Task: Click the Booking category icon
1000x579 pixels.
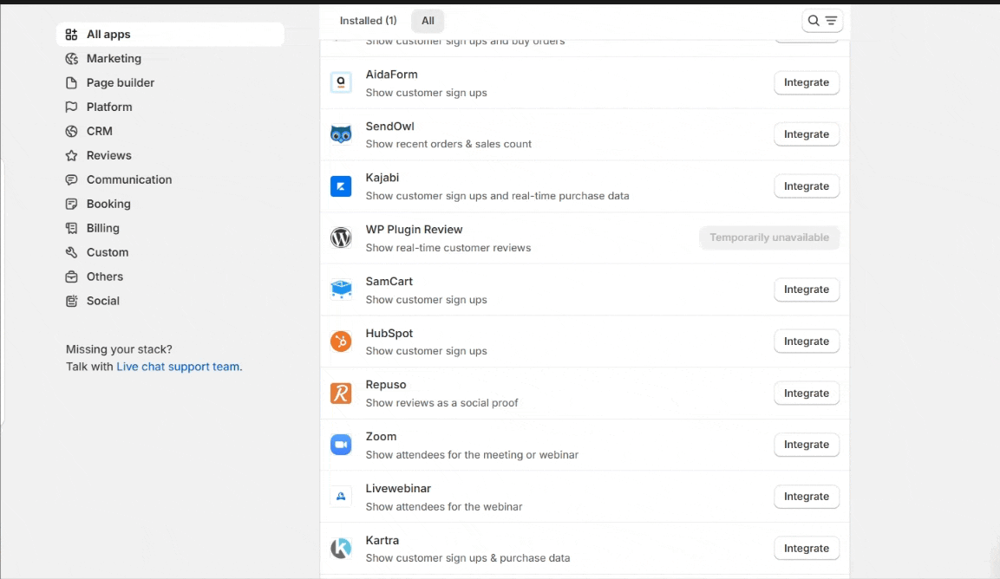Action: coord(71,204)
